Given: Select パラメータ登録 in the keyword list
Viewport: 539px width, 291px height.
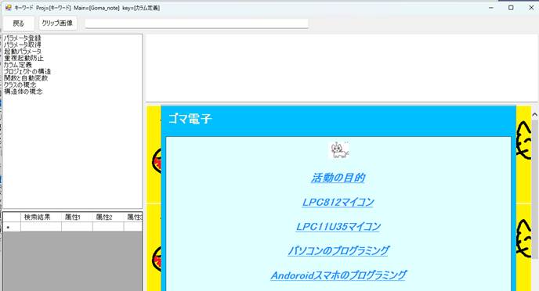Looking at the screenshot, I should point(23,38).
